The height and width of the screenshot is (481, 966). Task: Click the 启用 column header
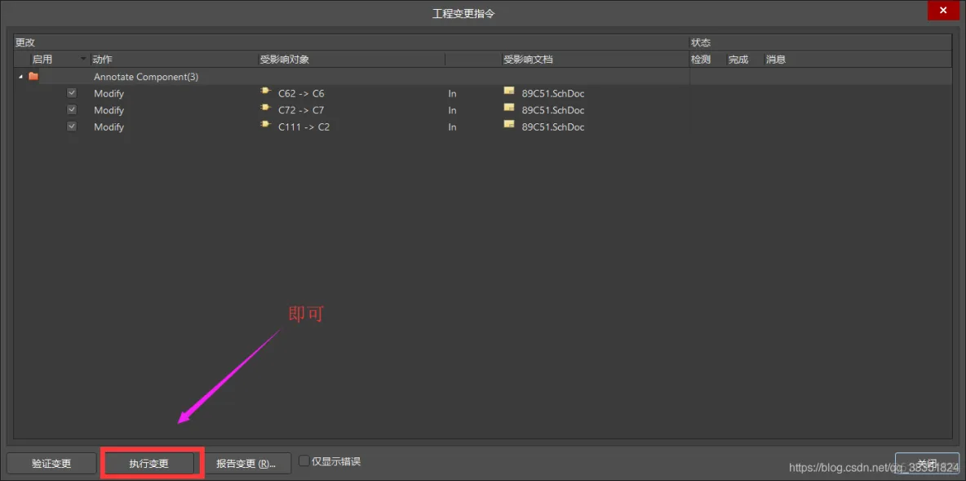(42, 59)
